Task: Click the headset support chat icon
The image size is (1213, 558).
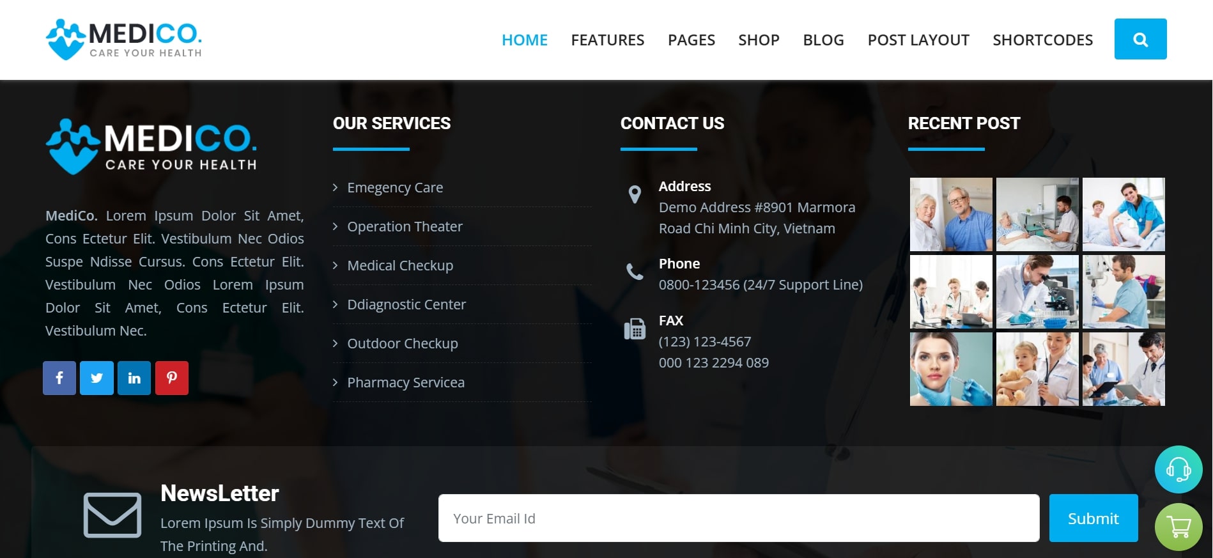Action: point(1178,469)
